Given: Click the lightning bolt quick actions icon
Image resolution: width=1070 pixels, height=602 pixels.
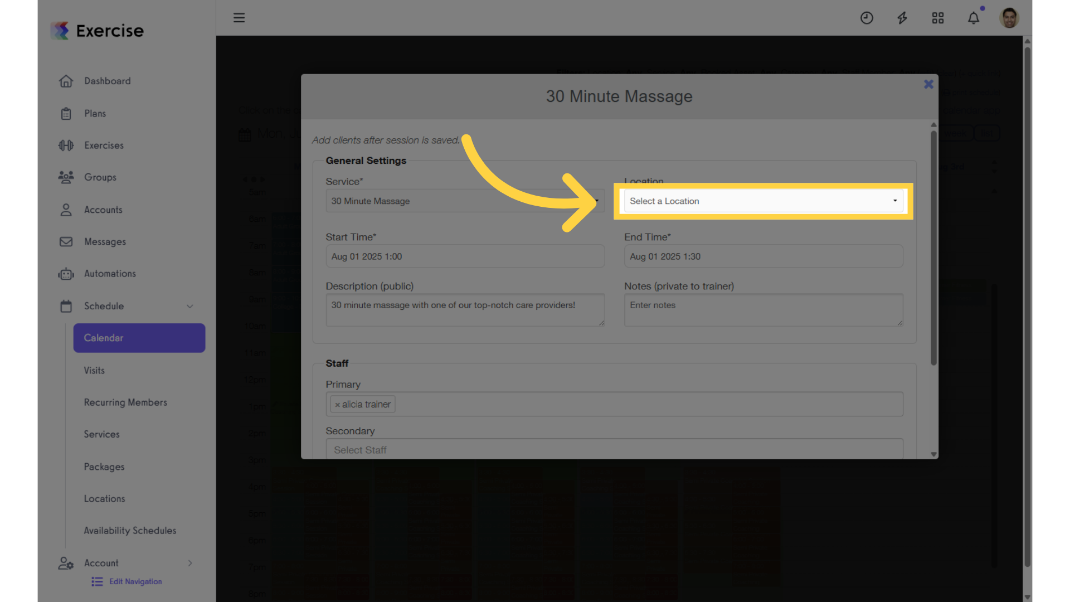Looking at the screenshot, I should (x=902, y=18).
